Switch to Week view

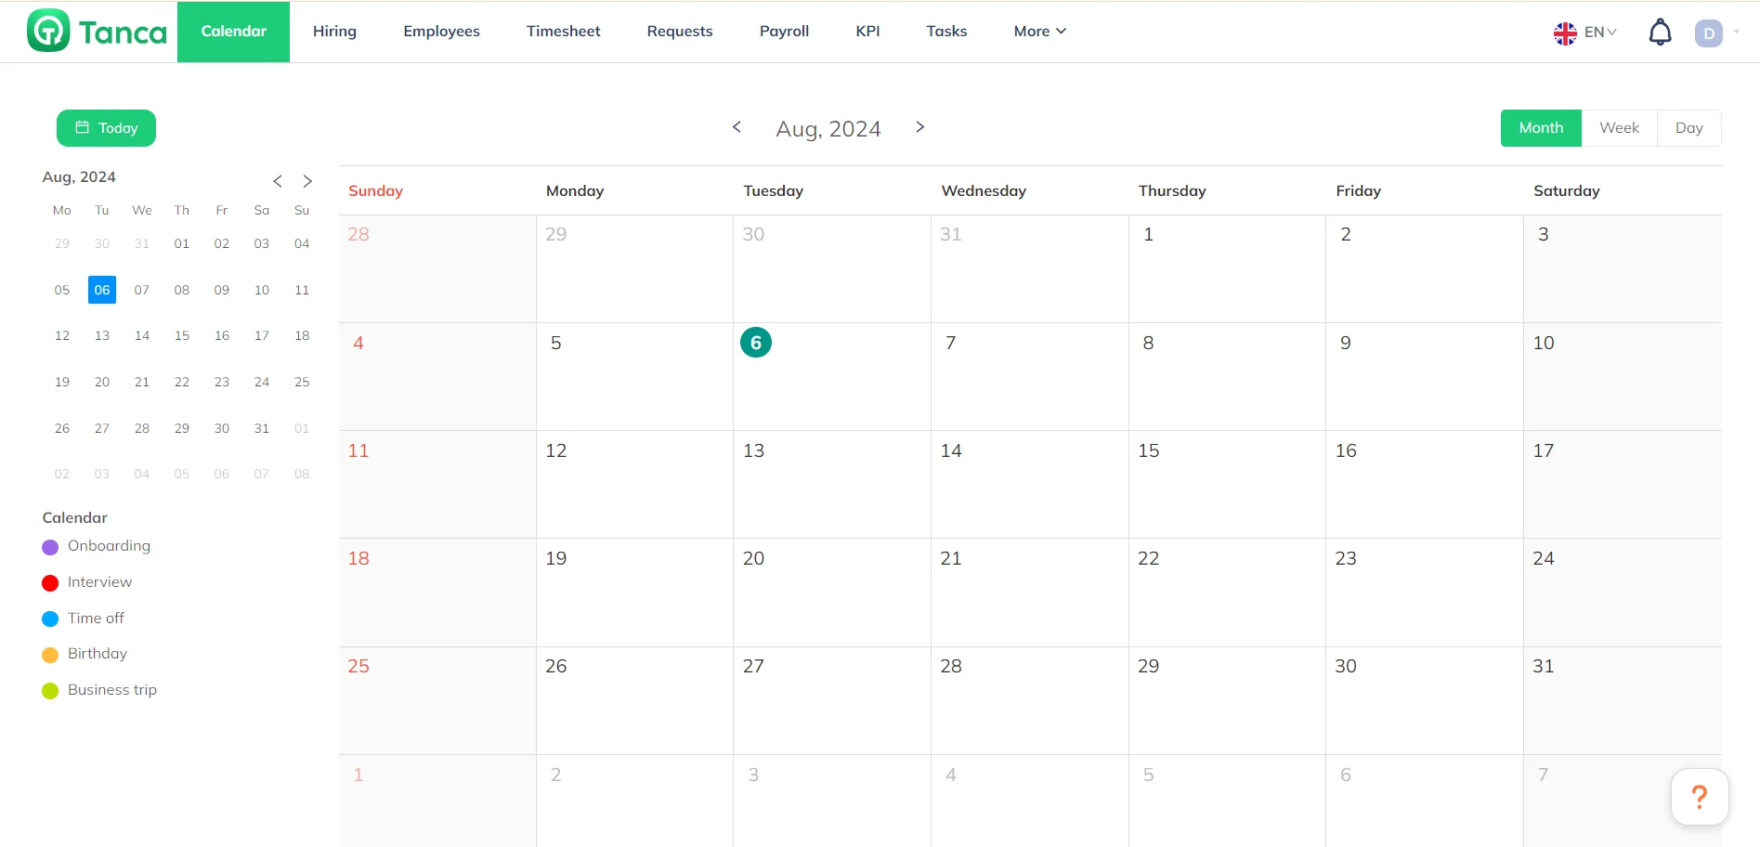[1619, 128]
